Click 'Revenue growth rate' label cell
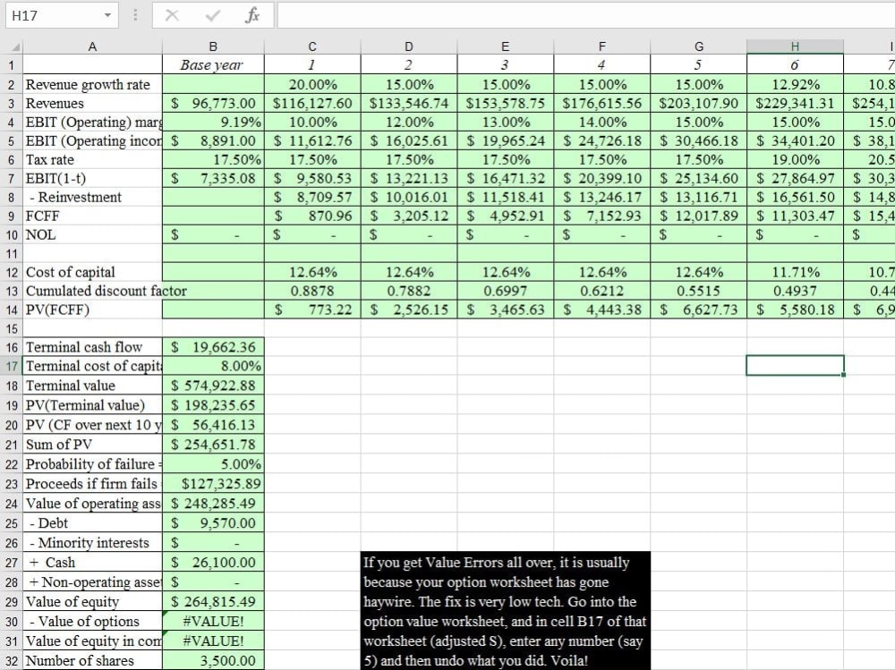This screenshot has width=895, height=670. 92,84
